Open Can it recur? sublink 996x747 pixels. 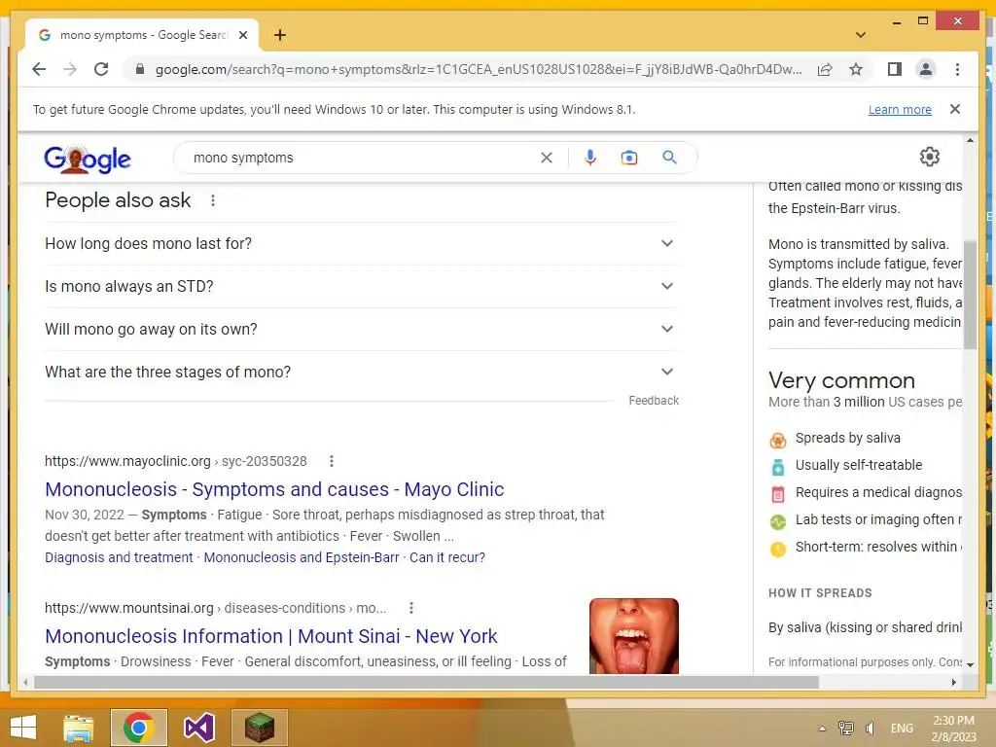click(447, 557)
